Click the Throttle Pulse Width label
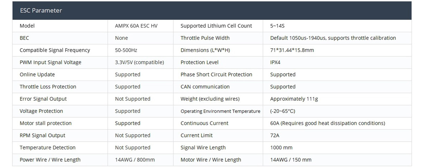 [x=205, y=38]
